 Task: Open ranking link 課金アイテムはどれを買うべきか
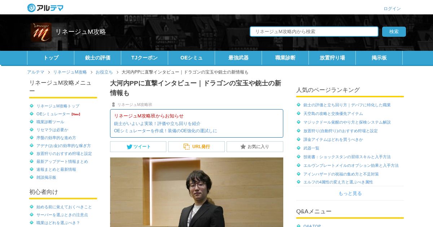[333, 139]
